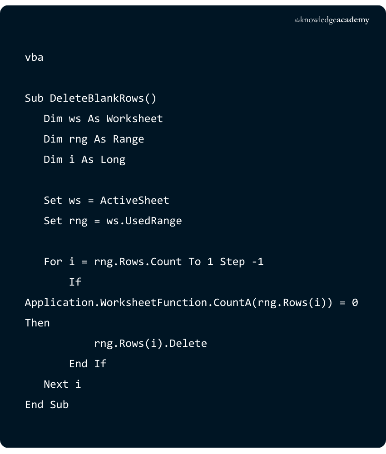Click the "= 0" comparison in the condition
Viewport: 386px width, 454px height.
349,303
